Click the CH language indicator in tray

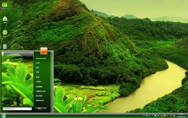(144, 115)
